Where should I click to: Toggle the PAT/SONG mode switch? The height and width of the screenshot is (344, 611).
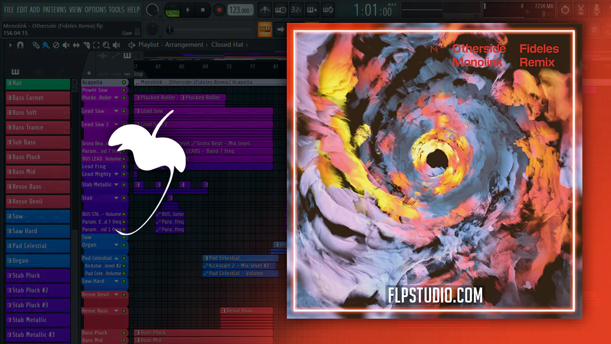point(172,10)
